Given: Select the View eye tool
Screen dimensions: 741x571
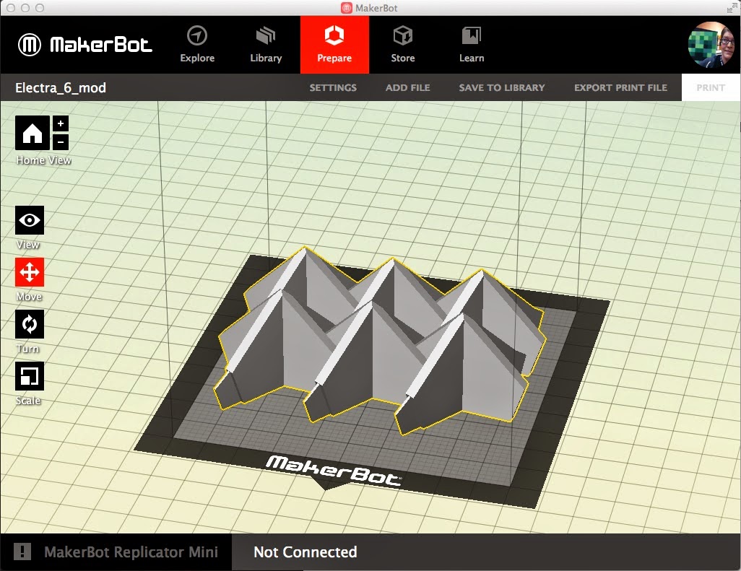Looking at the screenshot, I should click(30, 220).
